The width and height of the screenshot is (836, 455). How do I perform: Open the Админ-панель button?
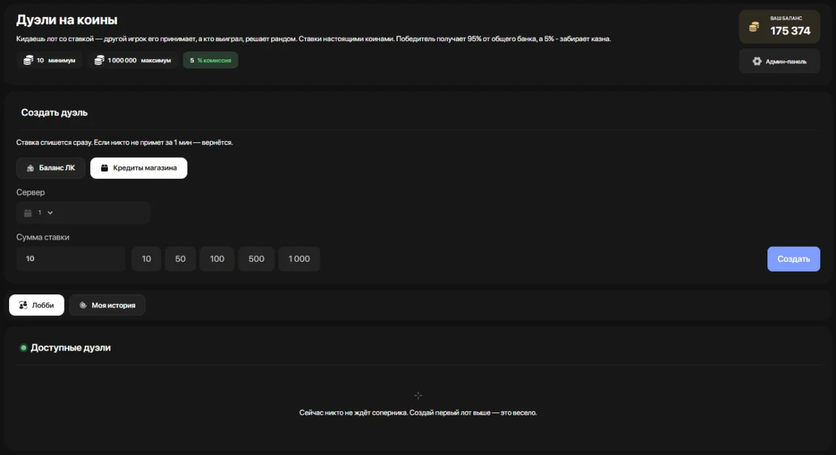[x=779, y=61]
